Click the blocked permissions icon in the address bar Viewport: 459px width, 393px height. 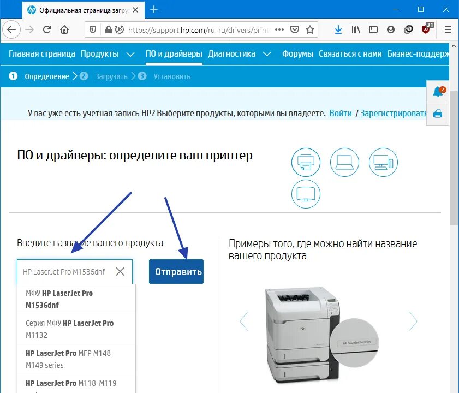click(x=119, y=29)
